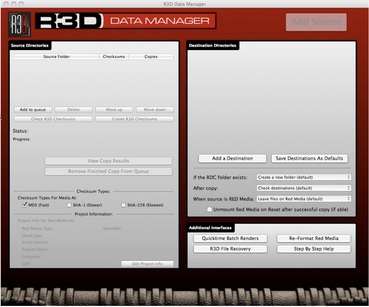This screenshot has height=307, width=369.
Task: Click Add a Destination button
Action: click(x=232, y=158)
